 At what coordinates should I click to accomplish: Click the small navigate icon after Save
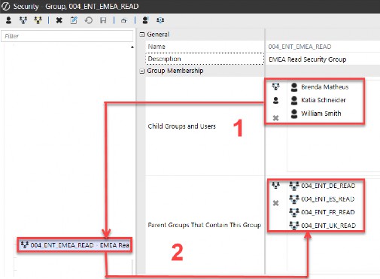[x=124, y=20]
